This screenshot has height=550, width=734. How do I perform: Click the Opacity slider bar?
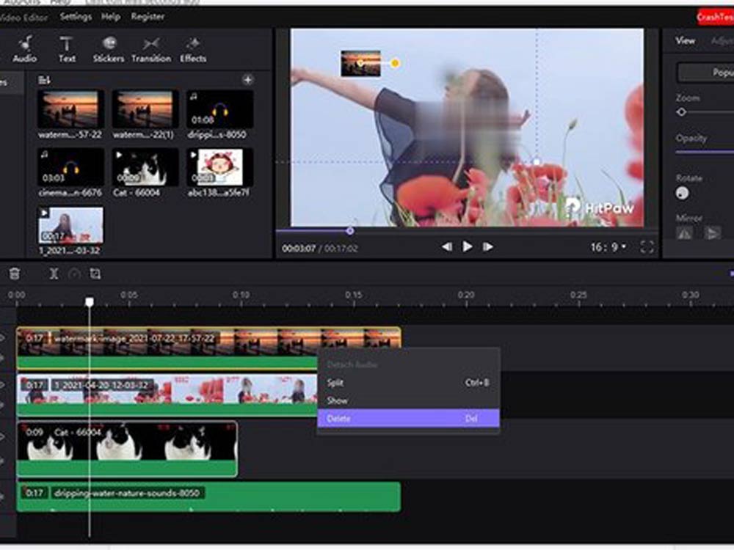point(705,152)
